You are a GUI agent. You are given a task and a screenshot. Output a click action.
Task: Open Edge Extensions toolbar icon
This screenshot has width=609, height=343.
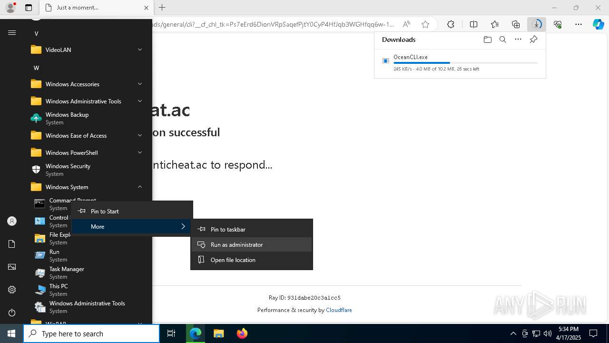451,24
